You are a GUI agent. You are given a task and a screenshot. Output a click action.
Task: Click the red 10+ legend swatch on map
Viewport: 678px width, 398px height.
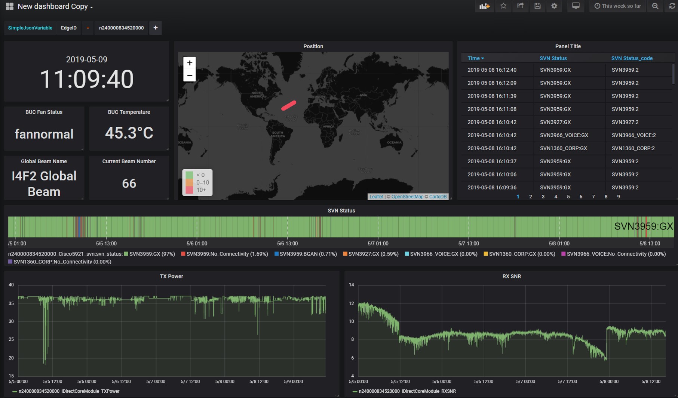coord(189,190)
